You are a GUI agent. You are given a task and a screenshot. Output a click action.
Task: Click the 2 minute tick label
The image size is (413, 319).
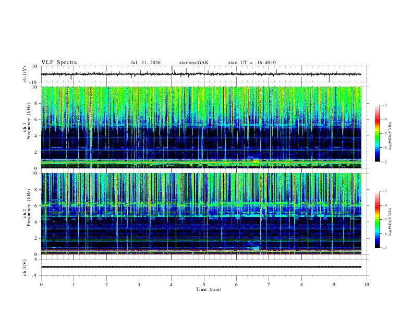click(106, 285)
